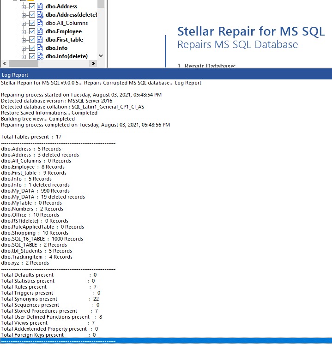Expand the dbo.Info tree node
The height and width of the screenshot is (350, 332).
click(x=24, y=48)
